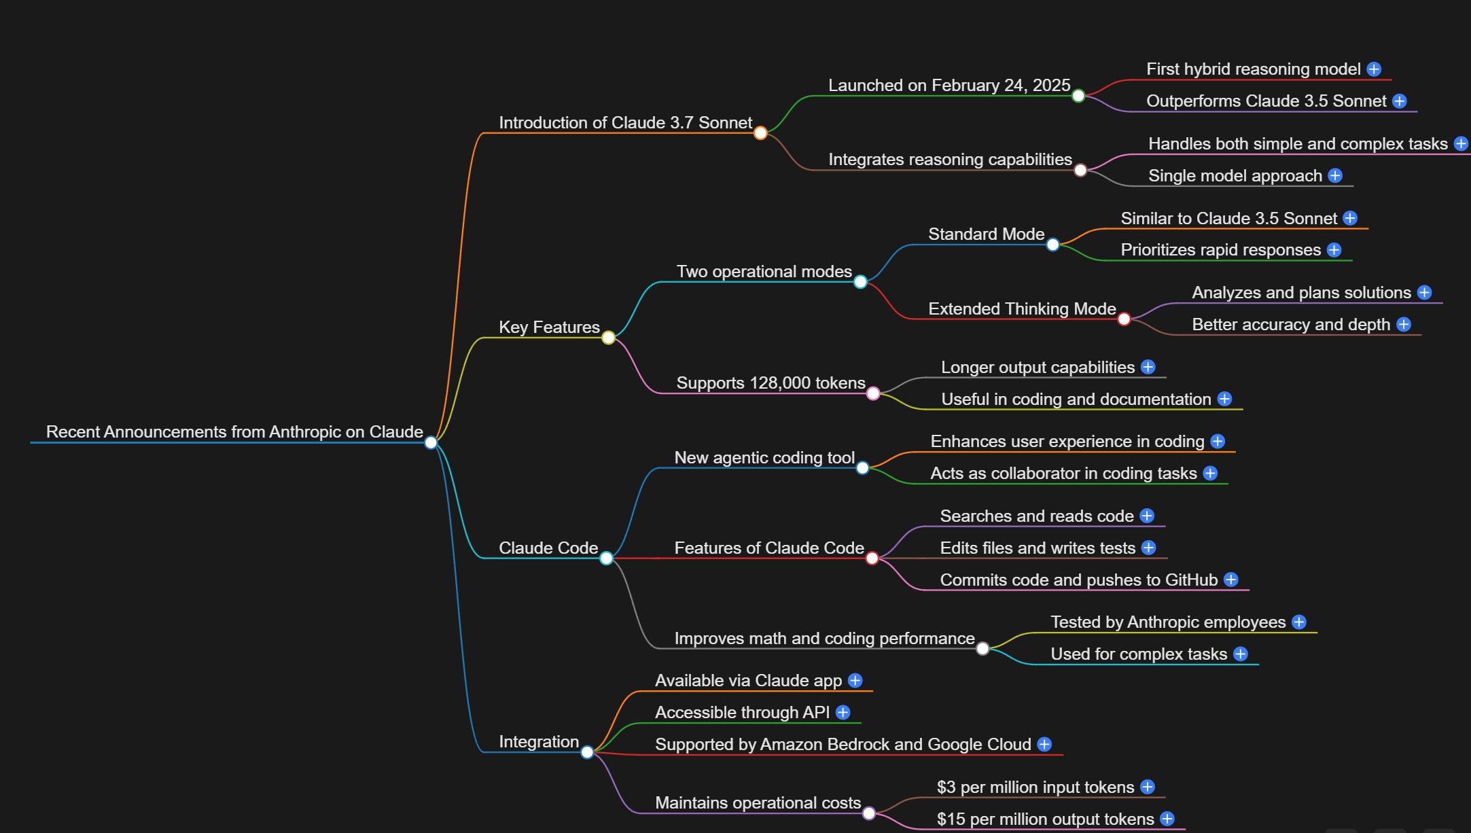Click plus icon after Available via Claude app
Viewport: 1471px width, 833px height.
tap(855, 681)
